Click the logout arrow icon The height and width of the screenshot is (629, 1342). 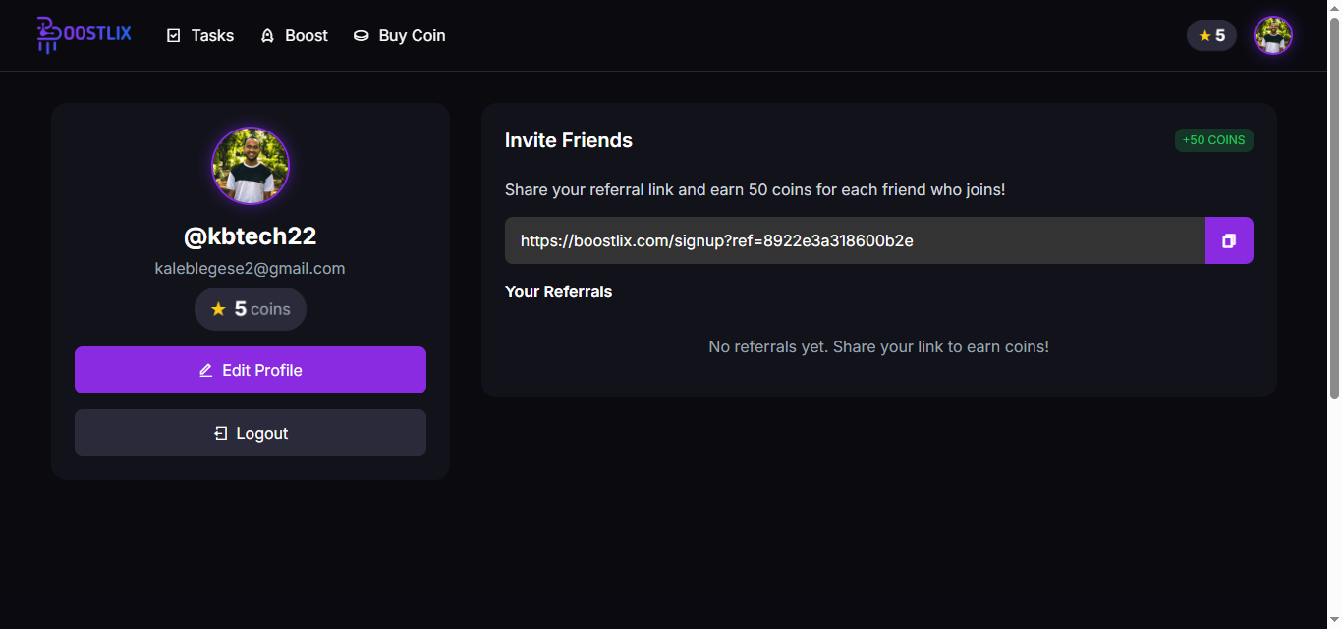coord(221,434)
